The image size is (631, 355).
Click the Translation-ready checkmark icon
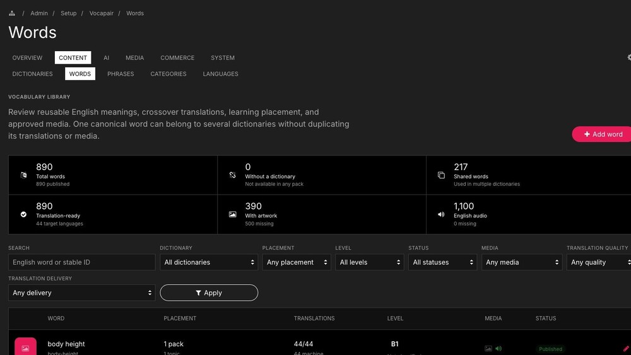click(x=24, y=214)
